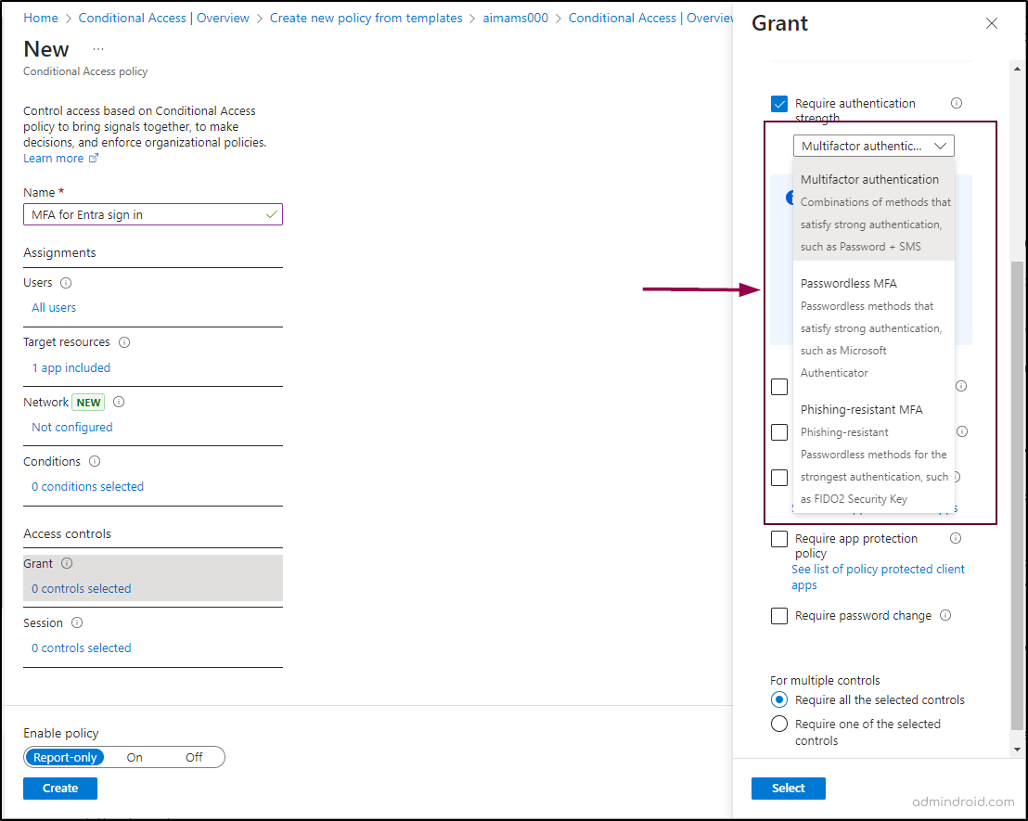Uncheck Require authentication strength
The height and width of the screenshot is (821, 1028).
pyautogui.click(x=778, y=104)
